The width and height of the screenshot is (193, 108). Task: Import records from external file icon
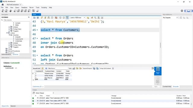click(x=97, y=68)
